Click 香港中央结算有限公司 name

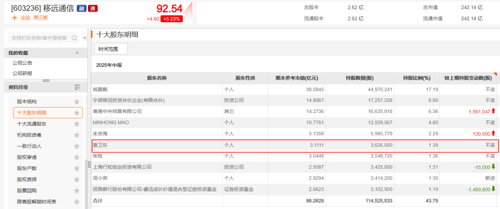click(x=117, y=112)
